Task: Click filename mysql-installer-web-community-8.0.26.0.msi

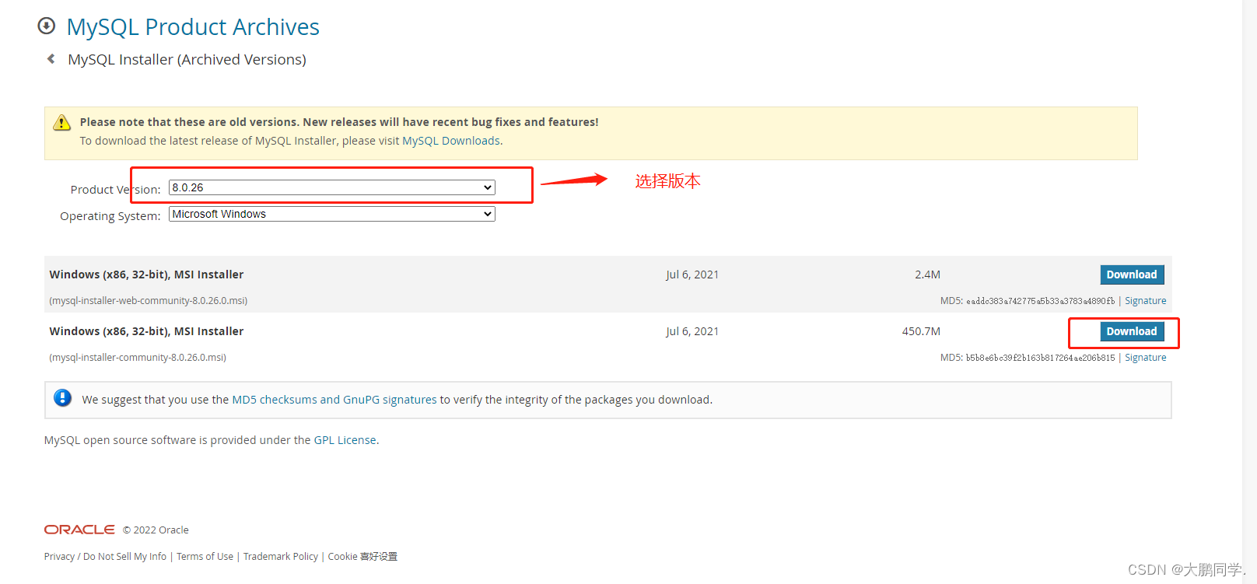Action: [x=149, y=301]
